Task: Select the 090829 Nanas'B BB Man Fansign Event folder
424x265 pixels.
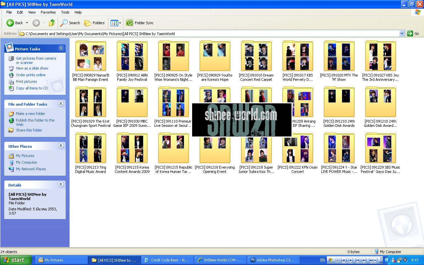Action: pos(90,61)
